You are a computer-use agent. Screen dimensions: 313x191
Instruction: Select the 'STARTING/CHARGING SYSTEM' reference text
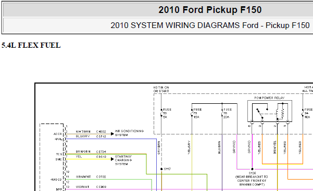(x=123, y=160)
